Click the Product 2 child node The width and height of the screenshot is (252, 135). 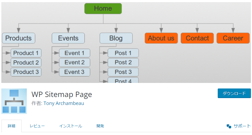click(x=26, y=63)
